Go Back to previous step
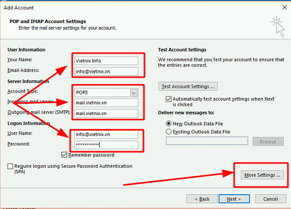The width and height of the screenshot is (291, 209). pyautogui.click(x=202, y=199)
